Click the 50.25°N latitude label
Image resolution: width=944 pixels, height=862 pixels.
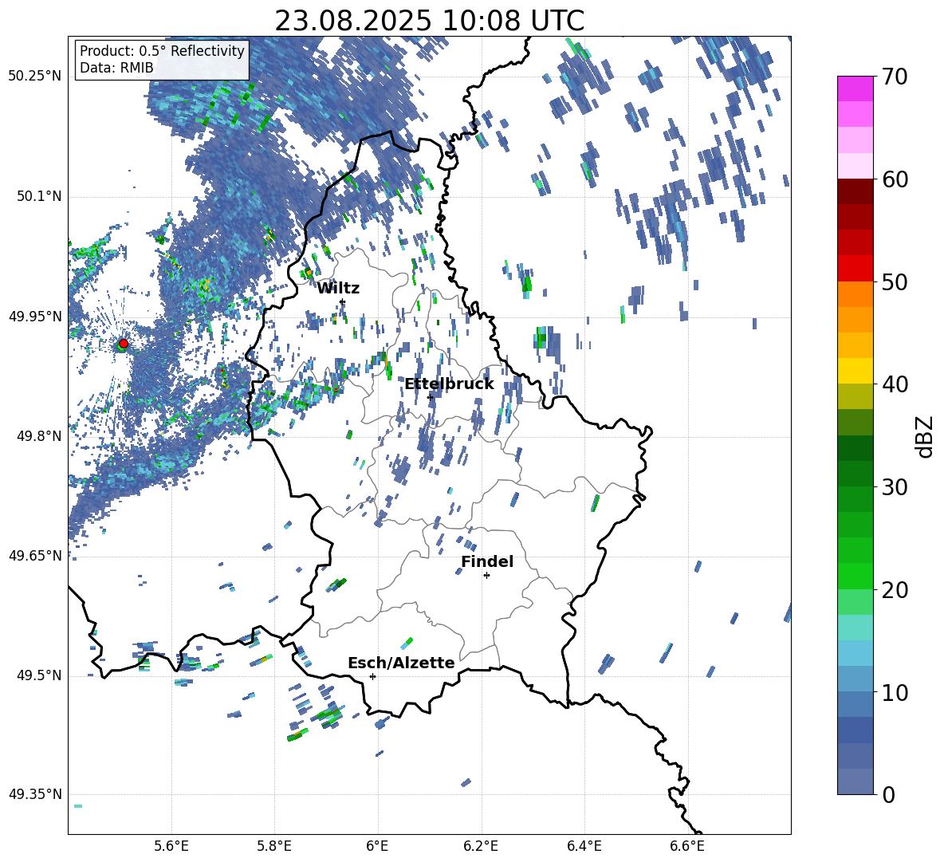[35, 77]
